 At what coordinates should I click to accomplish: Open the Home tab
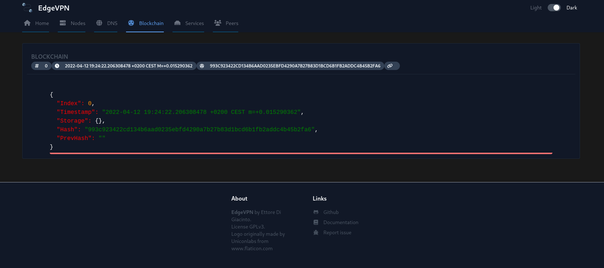[36, 23]
